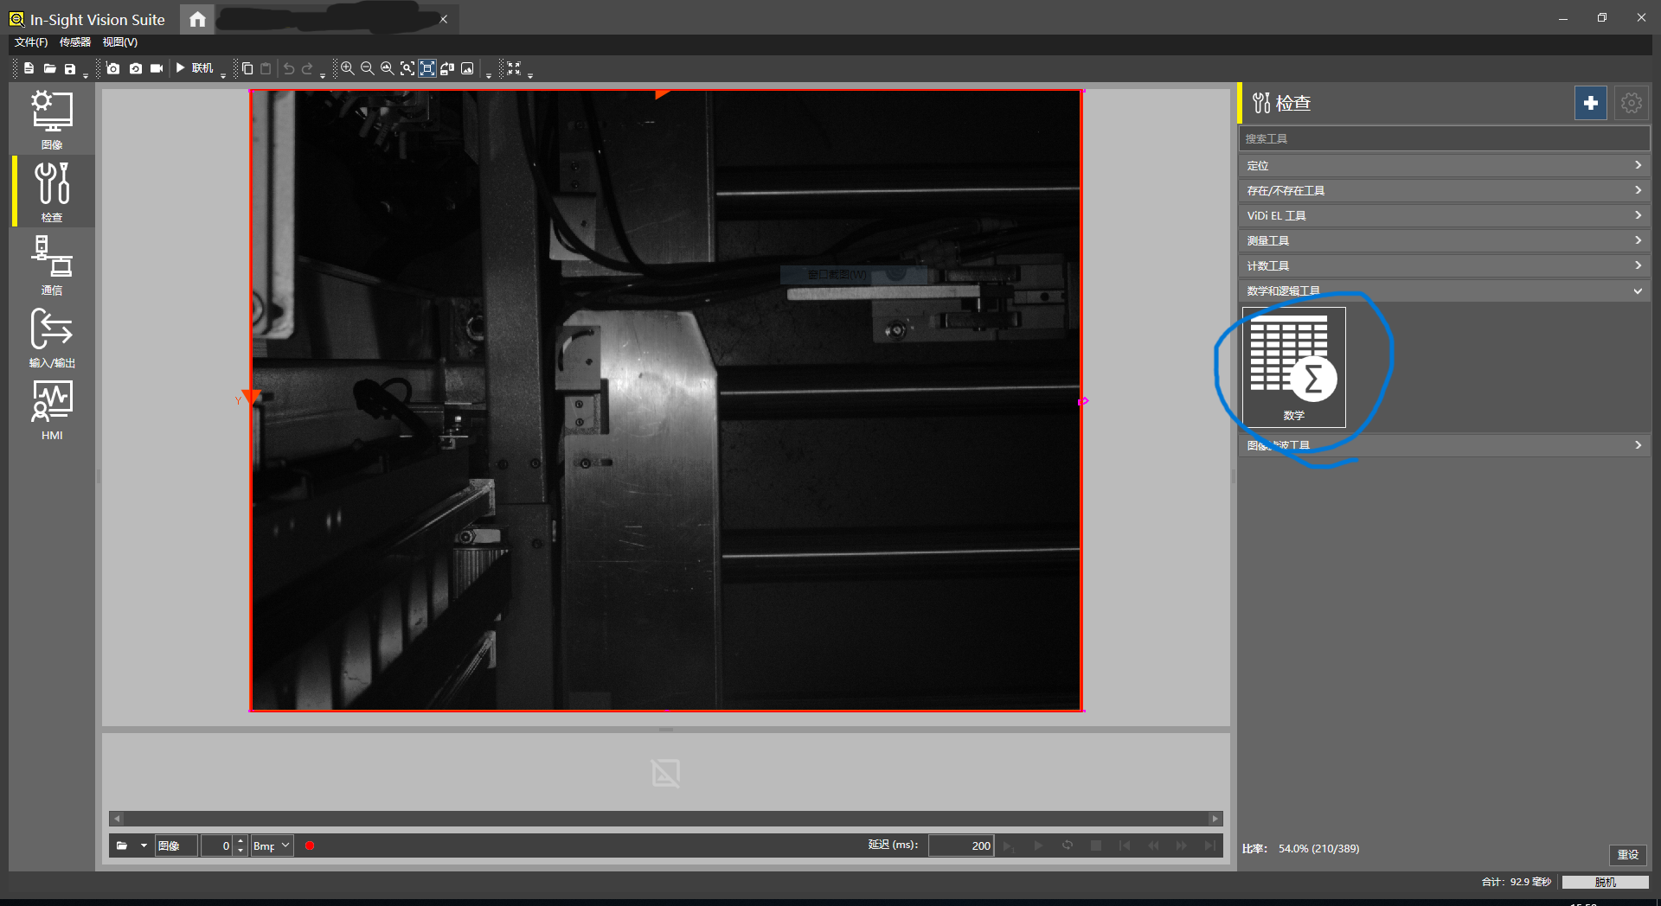Image resolution: width=1661 pixels, height=906 pixels.
Task: Click the 数学 (Math) tool tile
Action: (x=1294, y=367)
